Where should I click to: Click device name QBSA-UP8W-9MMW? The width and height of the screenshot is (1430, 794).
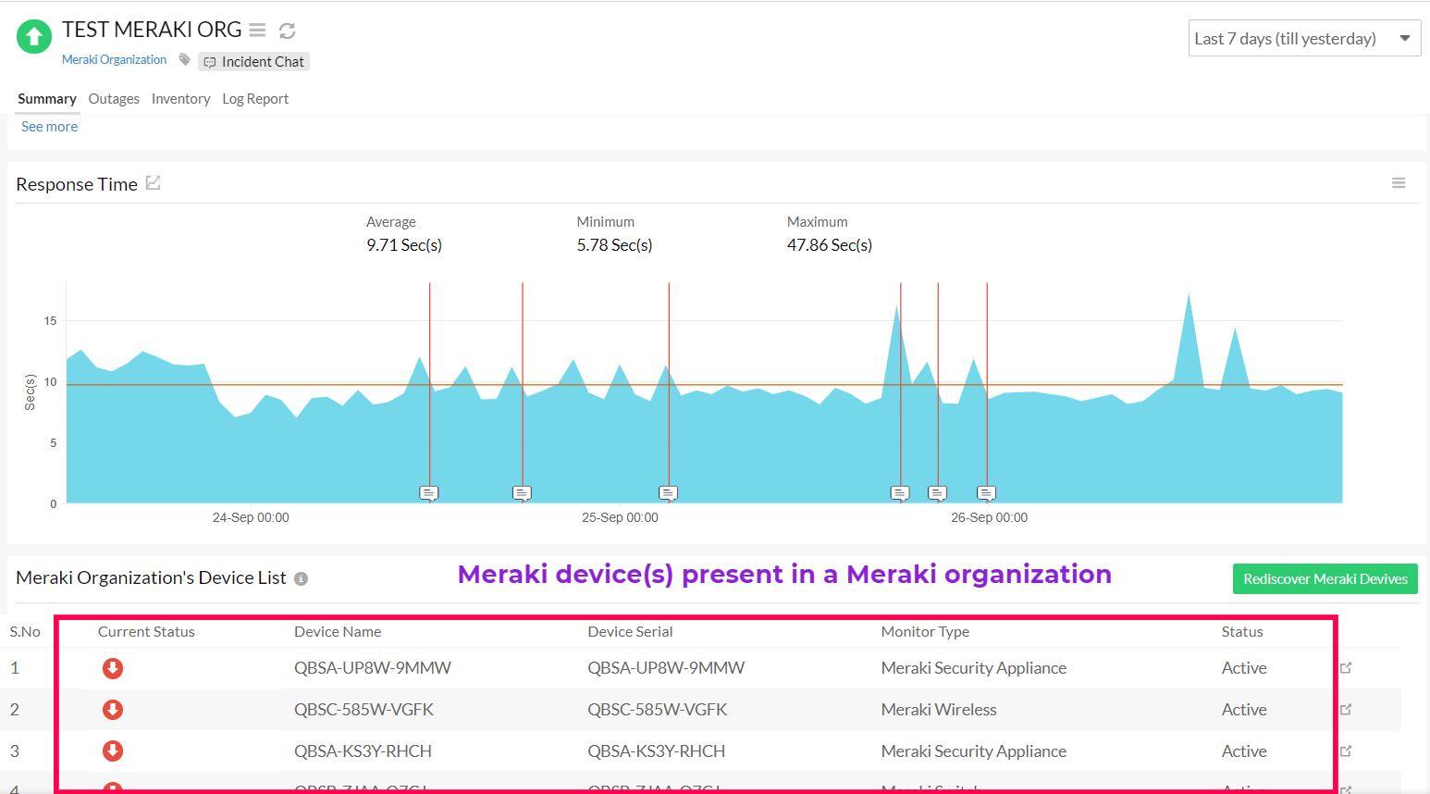373,668
